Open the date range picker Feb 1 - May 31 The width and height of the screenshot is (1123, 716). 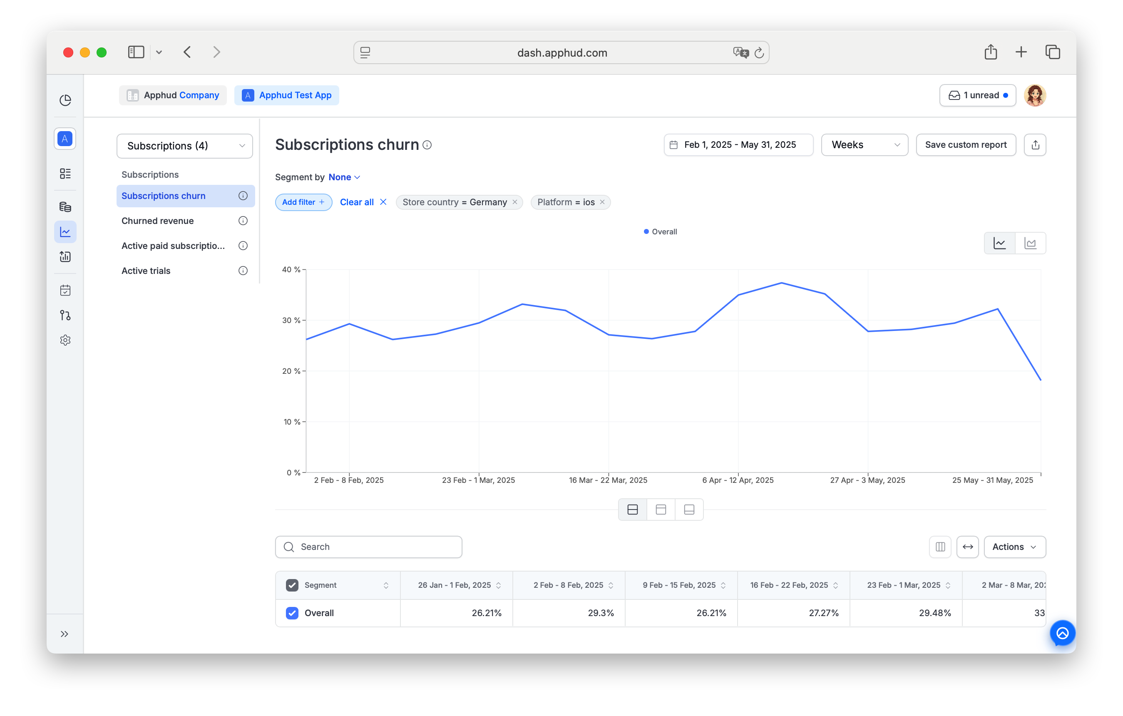pos(738,144)
